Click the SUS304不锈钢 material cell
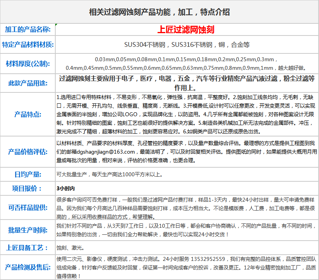Screen dimensions: 319x280 point(187,44)
